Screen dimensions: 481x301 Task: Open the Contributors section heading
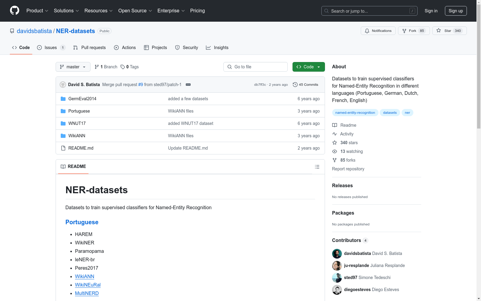coord(350,240)
